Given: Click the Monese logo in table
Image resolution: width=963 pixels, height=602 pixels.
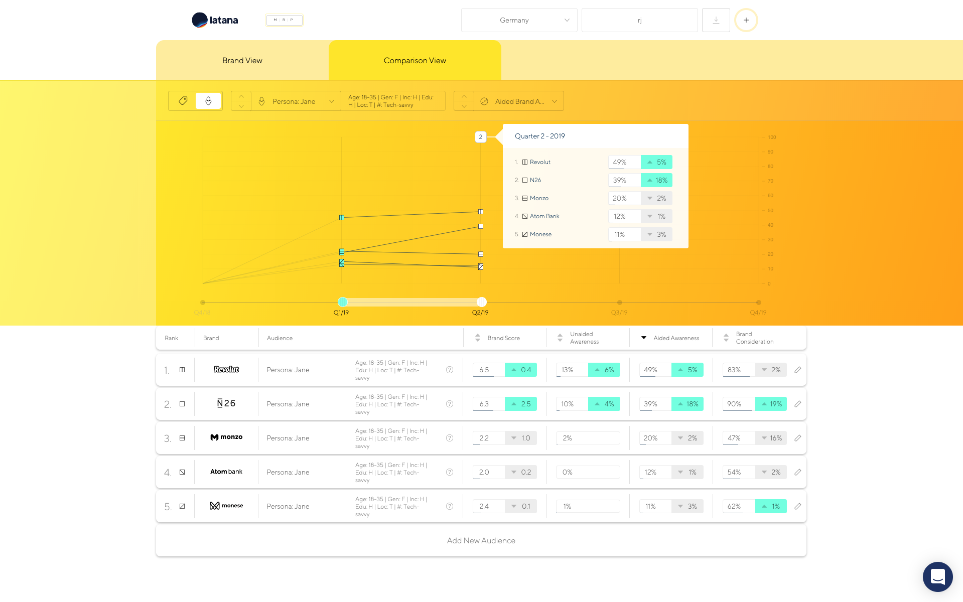Looking at the screenshot, I should pyautogui.click(x=226, y=506).
